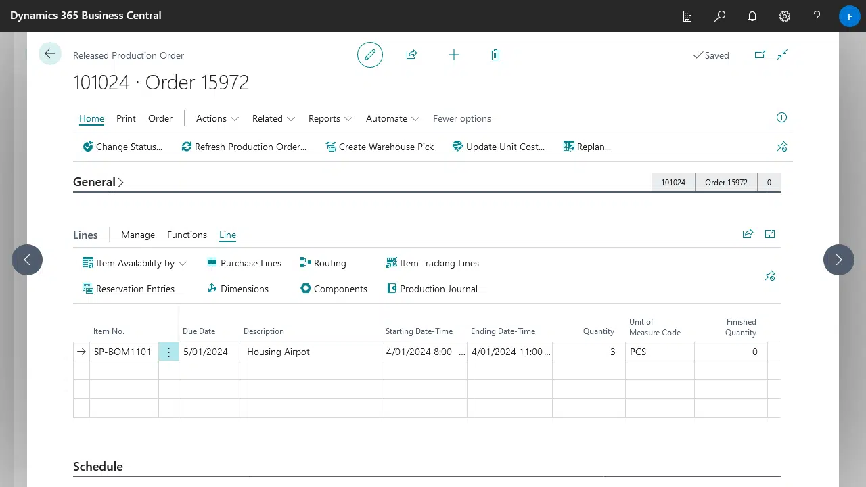The width and height of the screenshot is (866, 487).
Task: Open the row ellipsis menu on SP-BOM1101
Action: pos(168,352)
